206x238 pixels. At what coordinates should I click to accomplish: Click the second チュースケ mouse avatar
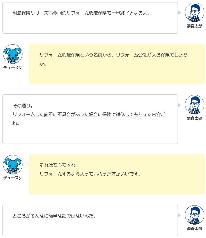pyautogui.click(x=13, y=165)
